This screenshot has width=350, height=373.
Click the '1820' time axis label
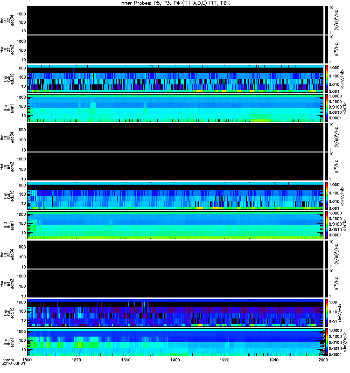coord(77,359)
